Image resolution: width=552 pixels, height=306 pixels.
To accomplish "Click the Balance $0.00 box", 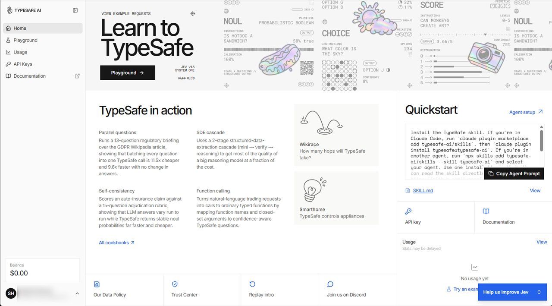I will click(x=43, y=270).
